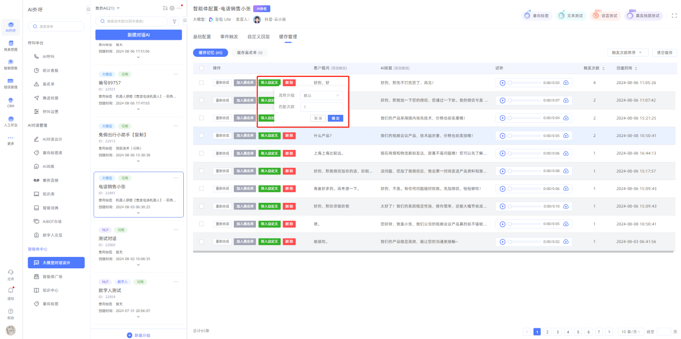Image resolution: width=681 pixels, height=339 pixels.
Task: Click the 新建对话AI button
Action: pyautogui.click(x=138, y=35)
